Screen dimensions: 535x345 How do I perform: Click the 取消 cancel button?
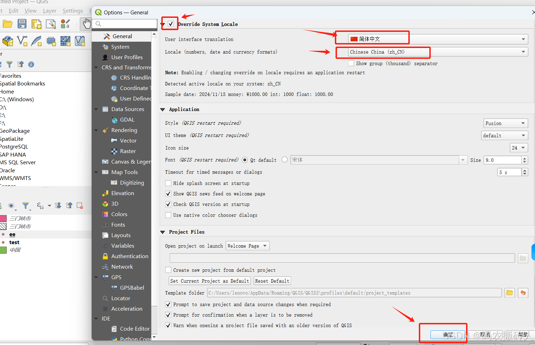point(485,335)
